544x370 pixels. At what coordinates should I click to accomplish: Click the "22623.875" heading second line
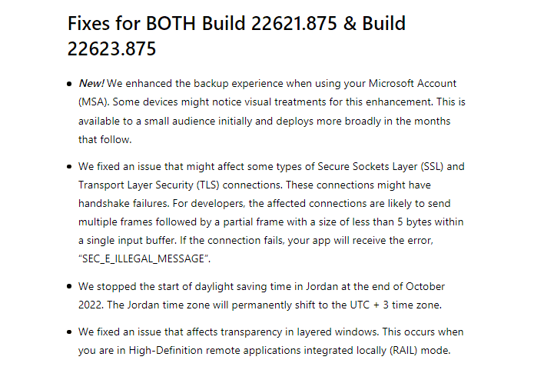[x=111, y=48]
